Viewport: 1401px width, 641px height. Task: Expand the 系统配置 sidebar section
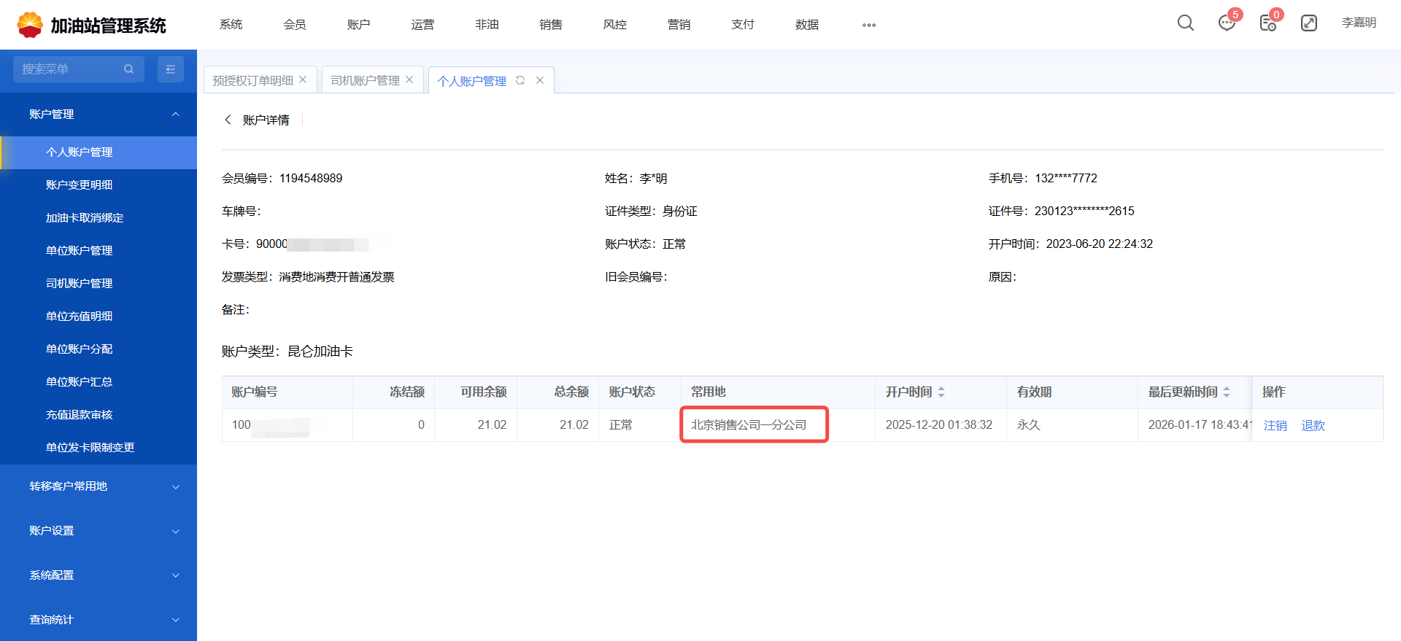(x=175, y=575)
